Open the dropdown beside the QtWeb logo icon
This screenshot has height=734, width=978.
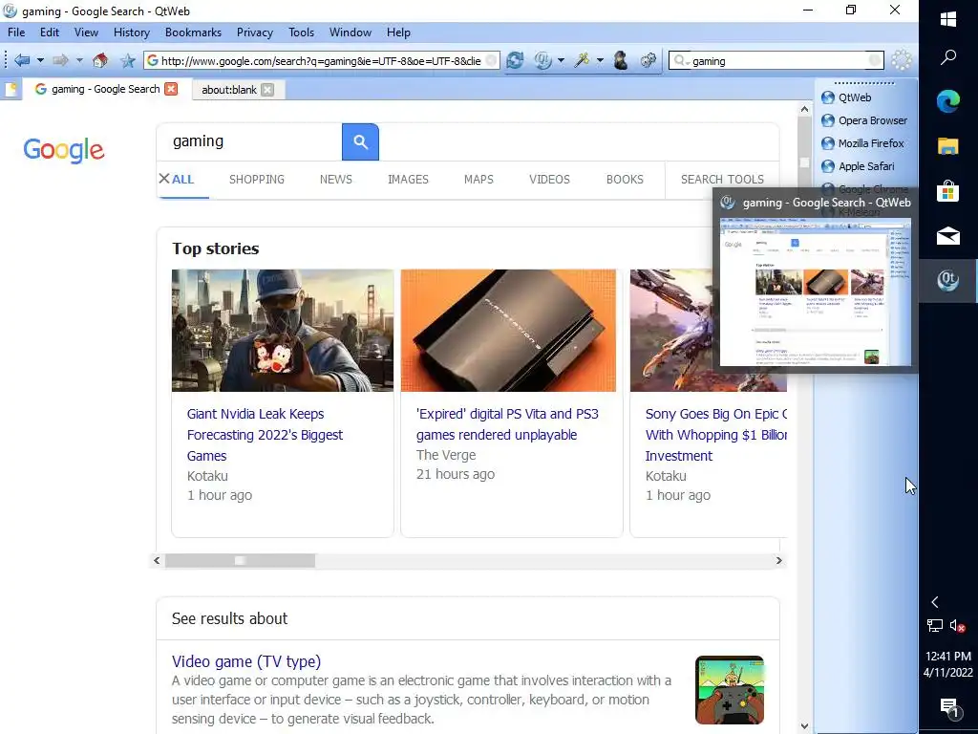[561, 60]
